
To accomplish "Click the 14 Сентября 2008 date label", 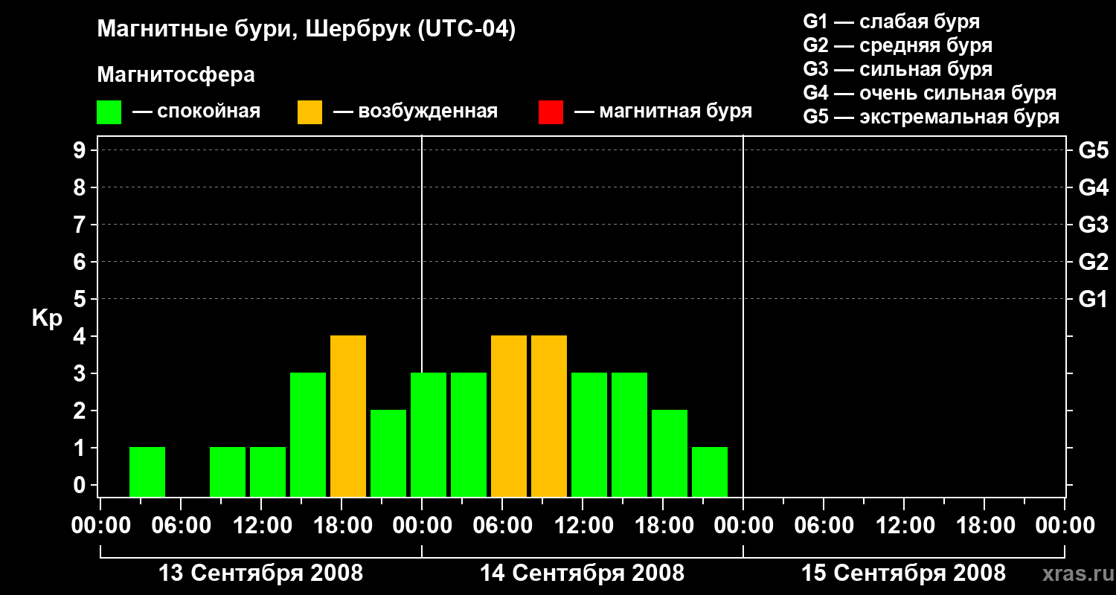I will (582, 573).
